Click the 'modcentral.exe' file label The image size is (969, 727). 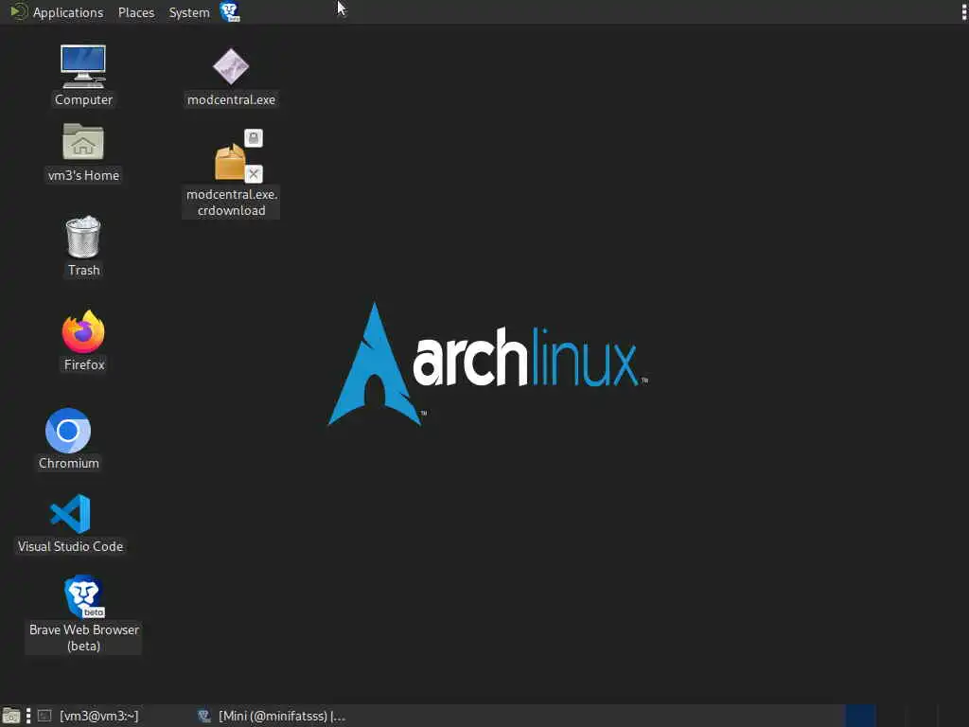click(x=231, y=99)
